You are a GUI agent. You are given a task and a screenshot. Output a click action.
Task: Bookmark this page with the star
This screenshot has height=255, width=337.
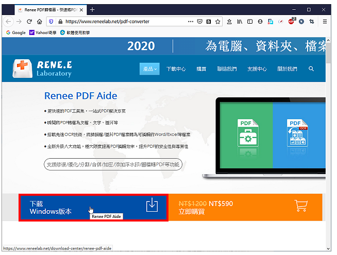pos(218,22)
